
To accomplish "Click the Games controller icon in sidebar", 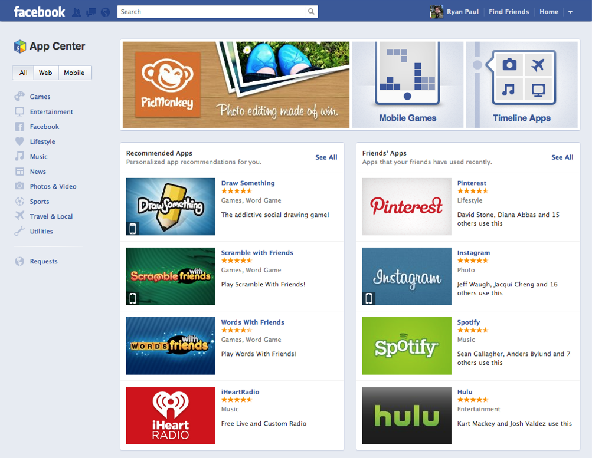I will point(19,97).
